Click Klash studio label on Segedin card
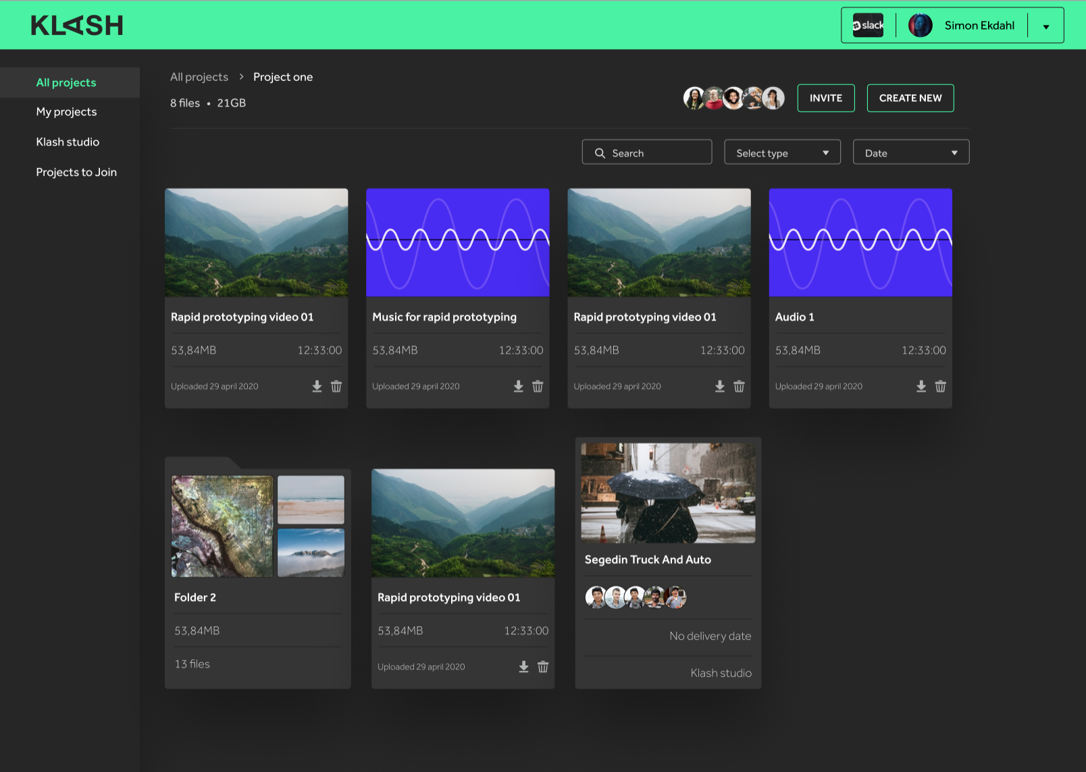Image resolution: width=1086 pixels, height=772 pixels. point(721,673)
